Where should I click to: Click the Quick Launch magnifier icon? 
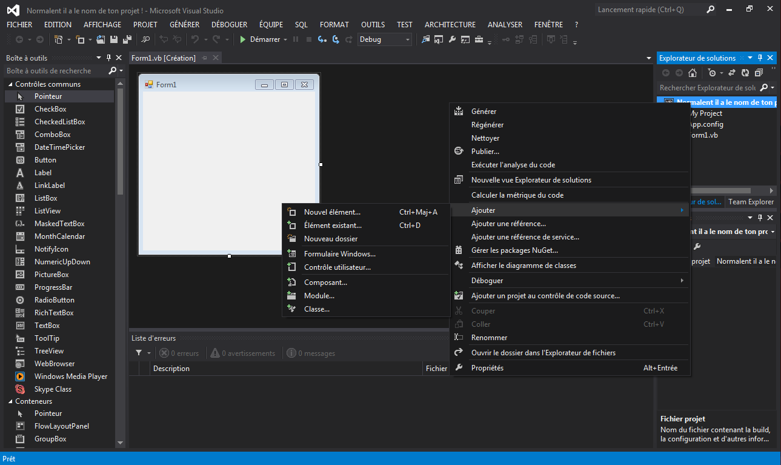pyautogui.click(x=711, y=10)
